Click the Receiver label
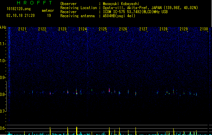Screen dimensions: 212x135 click(x=68, y=12)
